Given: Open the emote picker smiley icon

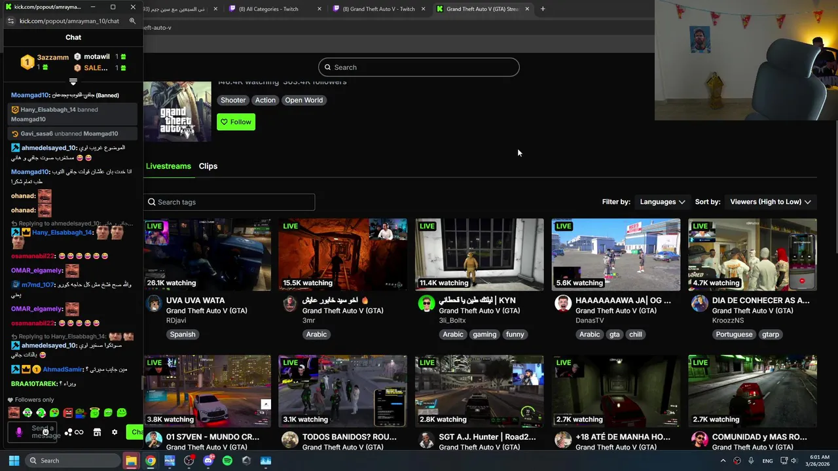Looking at the screenshot, I should coord(46,432).
